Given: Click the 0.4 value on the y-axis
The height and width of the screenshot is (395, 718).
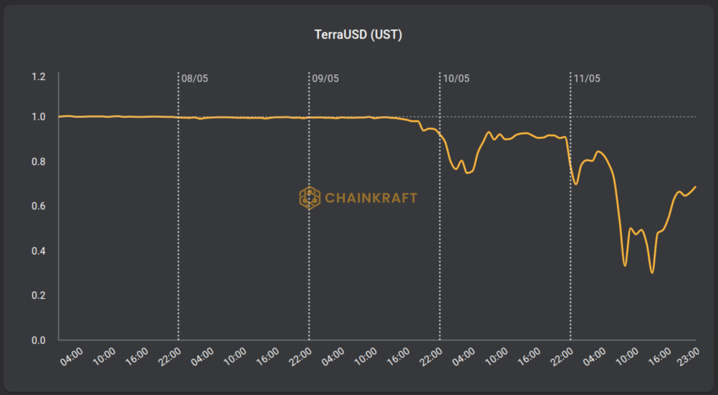Looking at the screenshot, I should pos(38,250).
